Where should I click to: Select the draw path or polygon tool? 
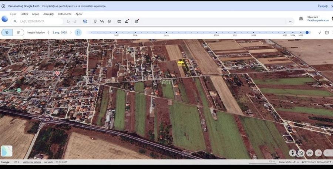coord(102,21)
